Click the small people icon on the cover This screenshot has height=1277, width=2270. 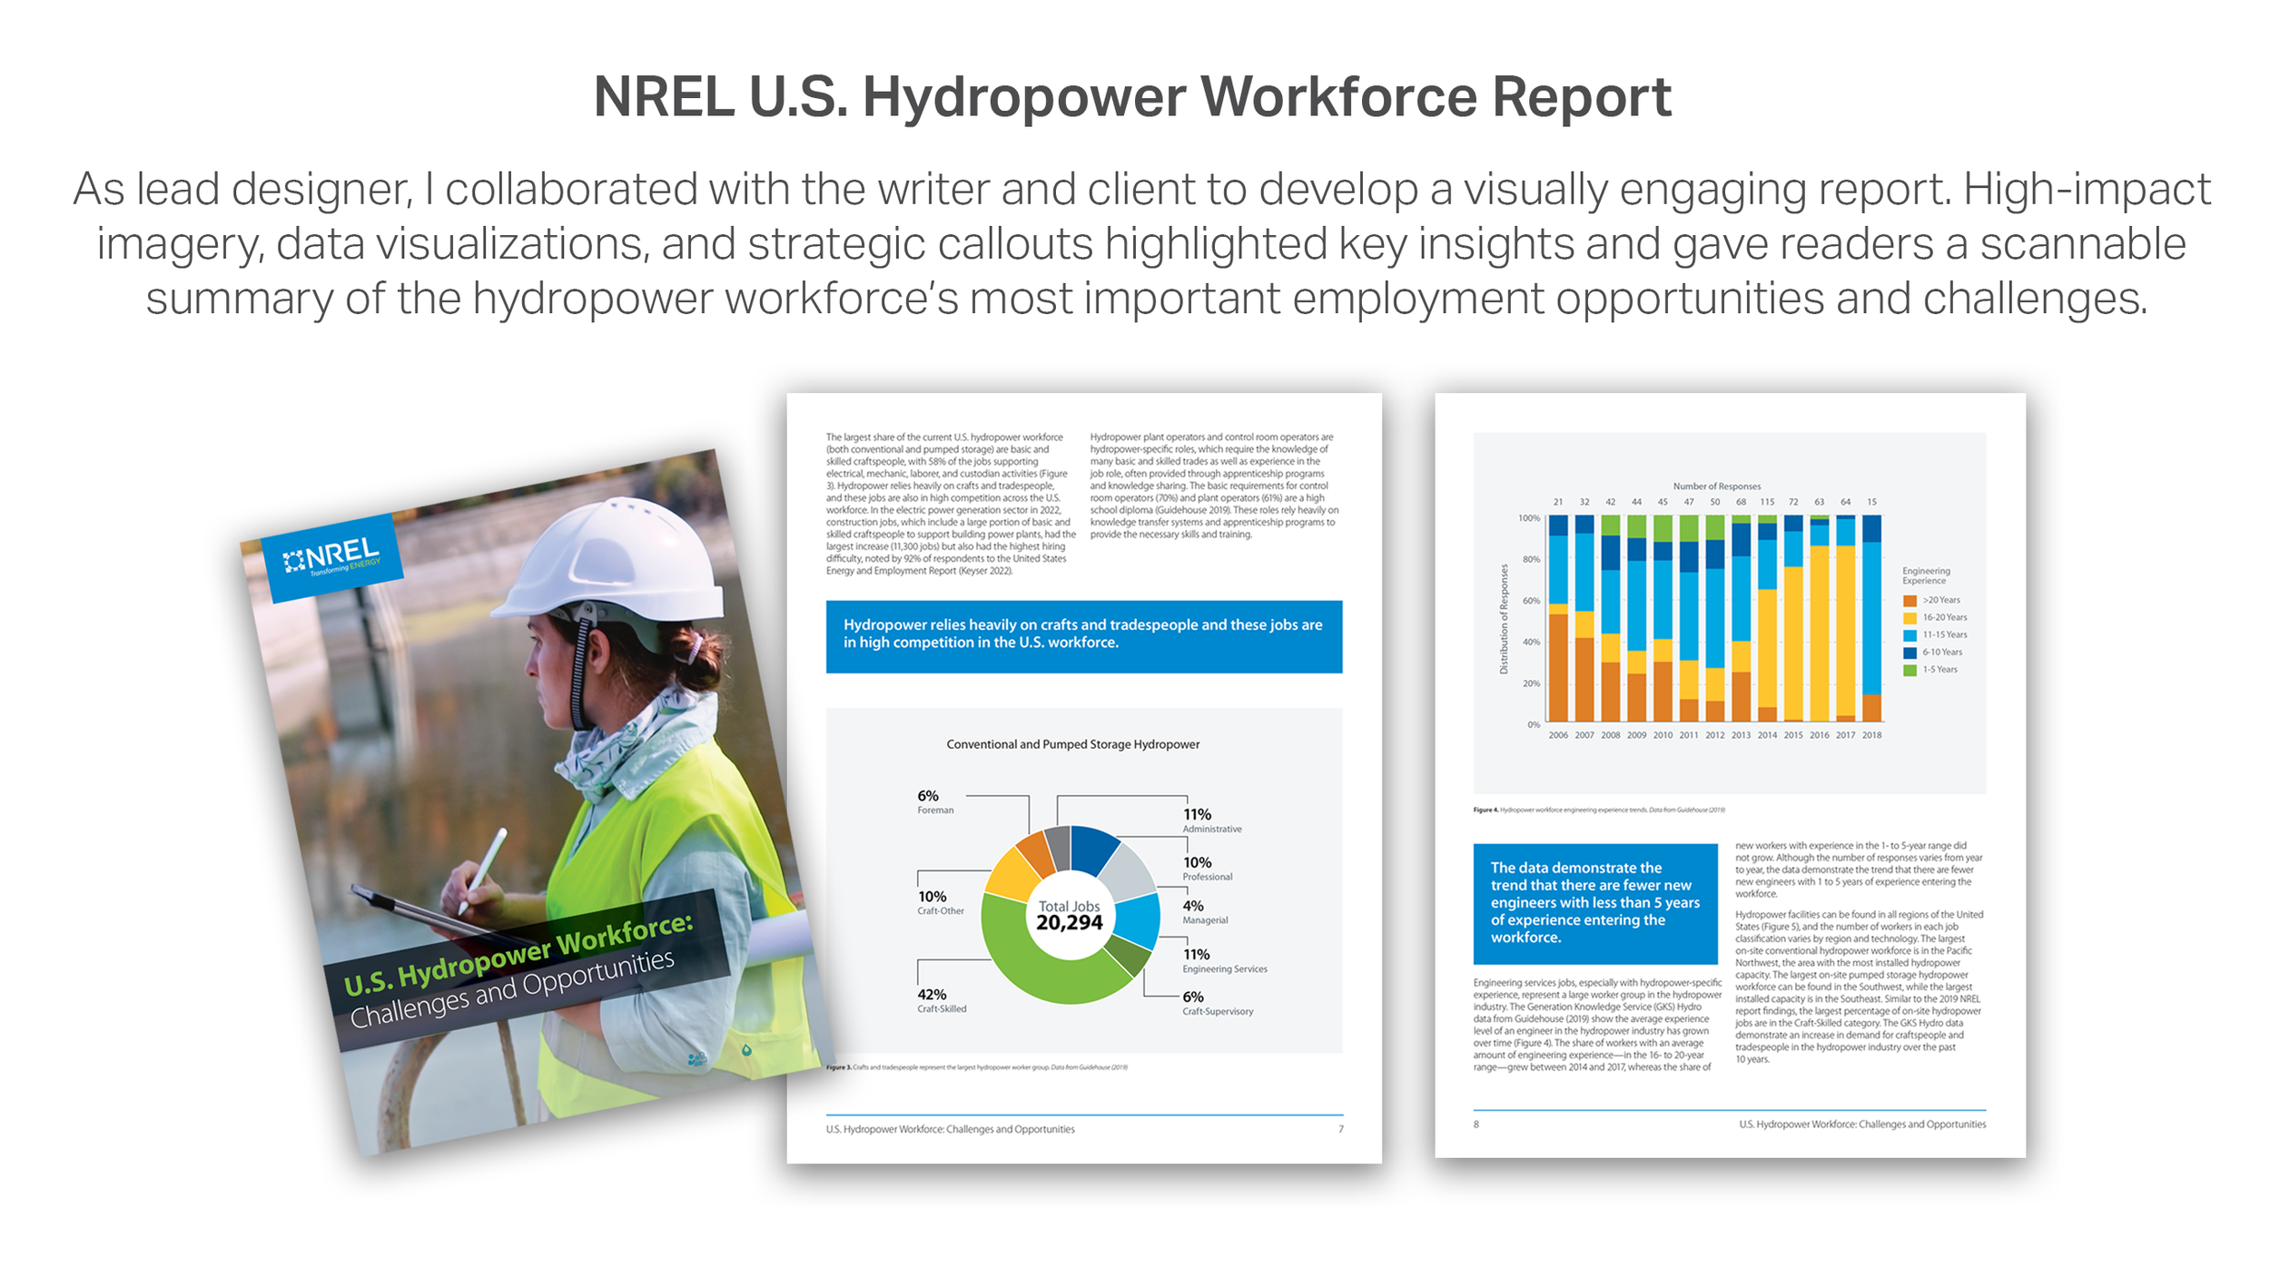696,1059
